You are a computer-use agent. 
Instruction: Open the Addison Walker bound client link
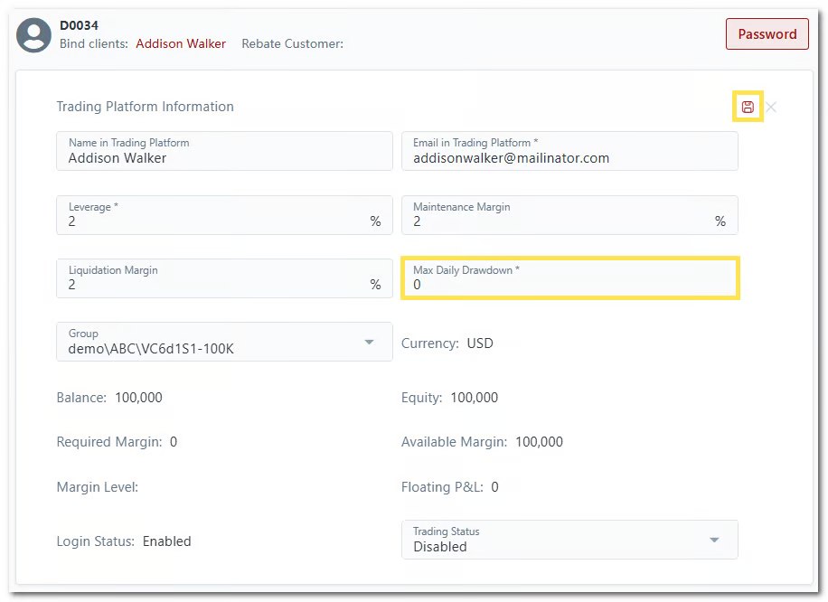pyautogui.click(x=181, y=43)
